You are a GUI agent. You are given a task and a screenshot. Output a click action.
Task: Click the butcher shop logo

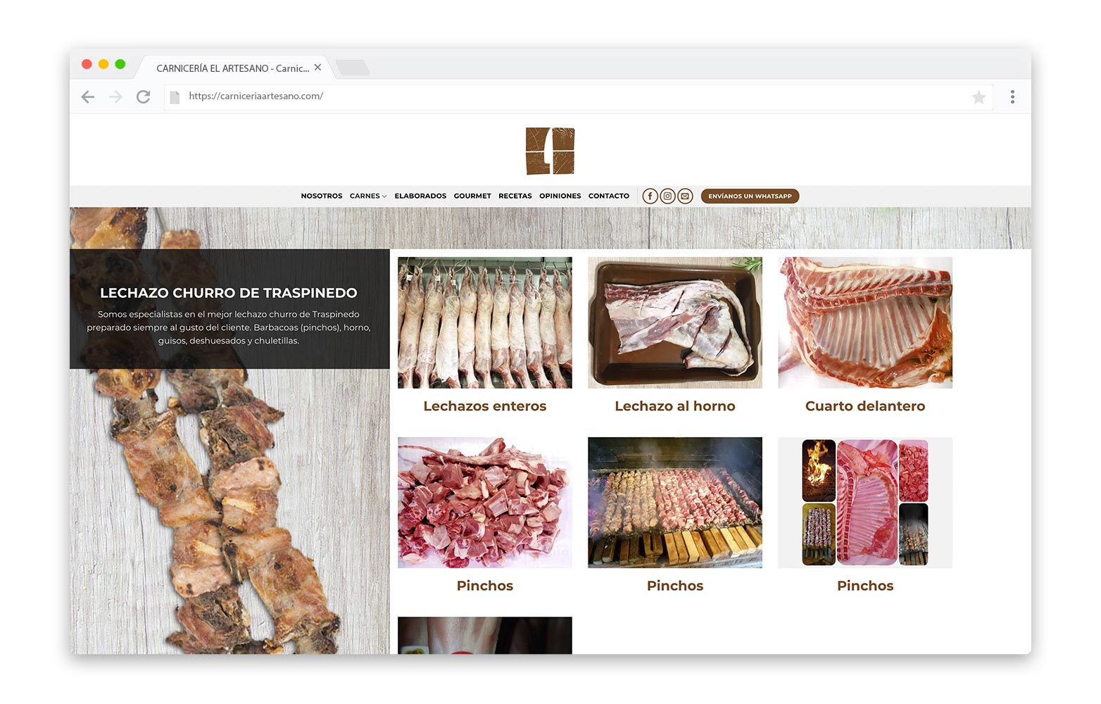(x=550, y=151)
